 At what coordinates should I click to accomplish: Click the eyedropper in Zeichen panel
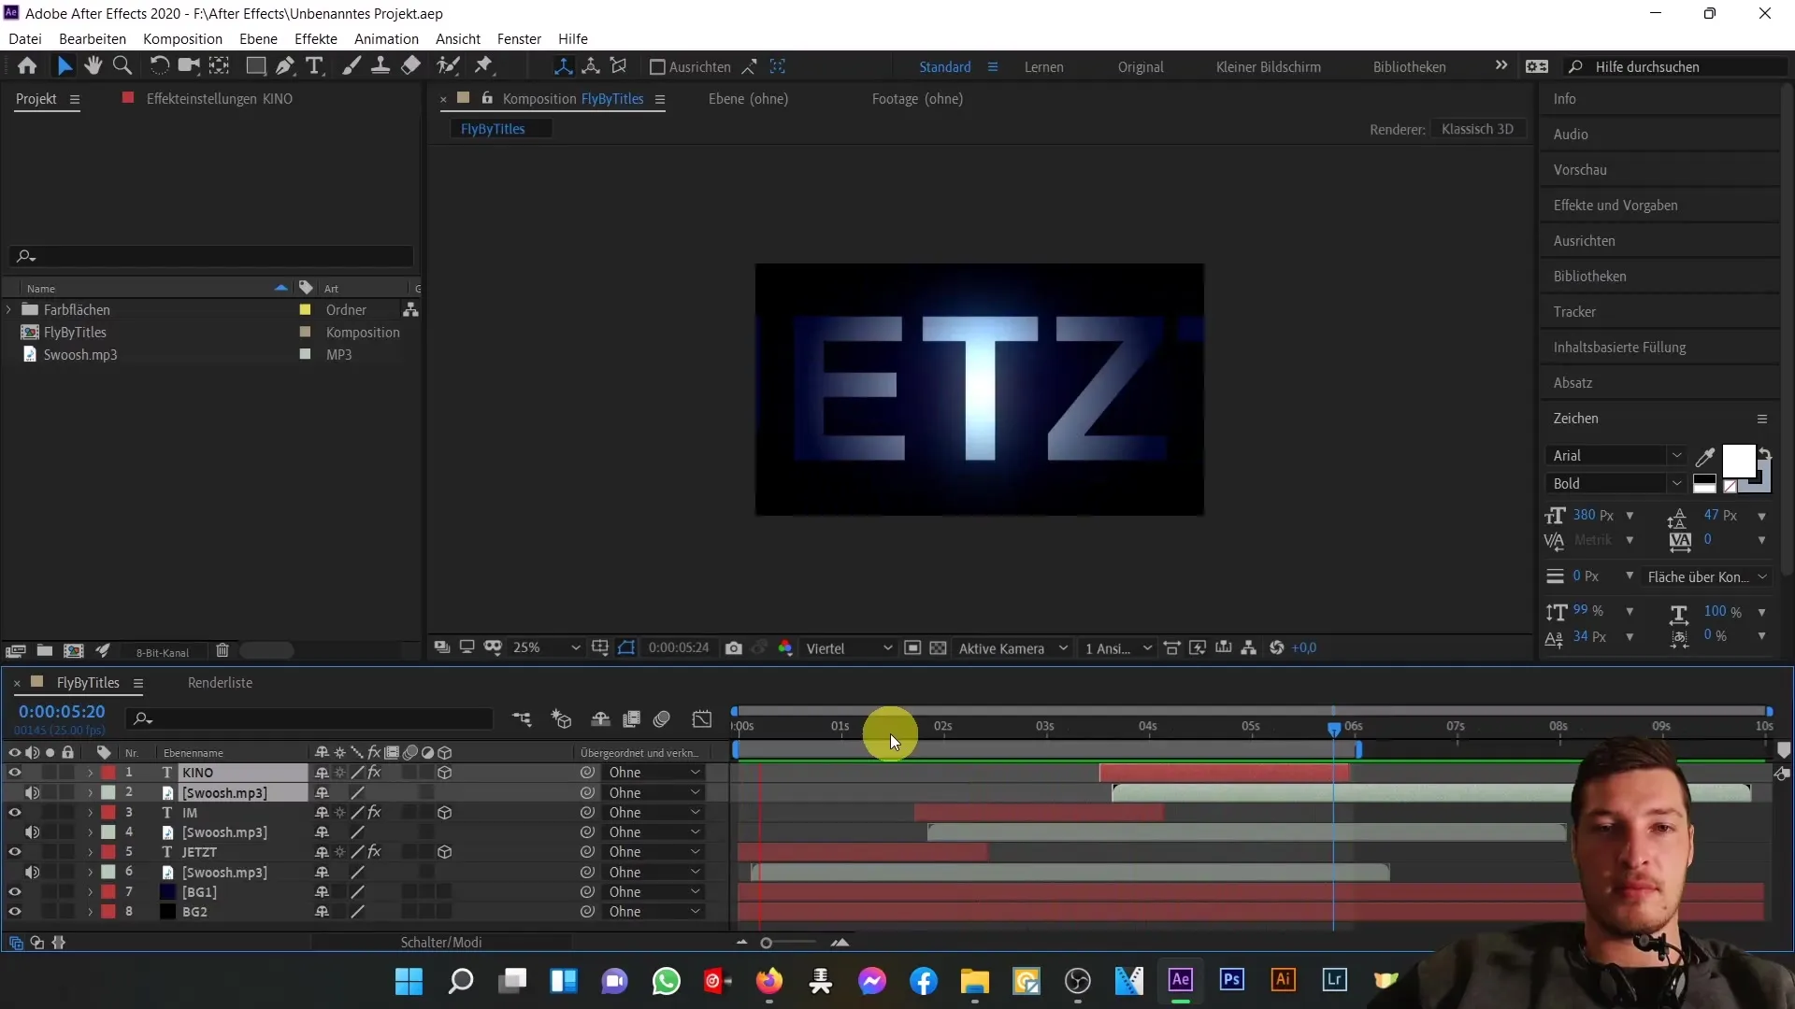pos(1705,457)
